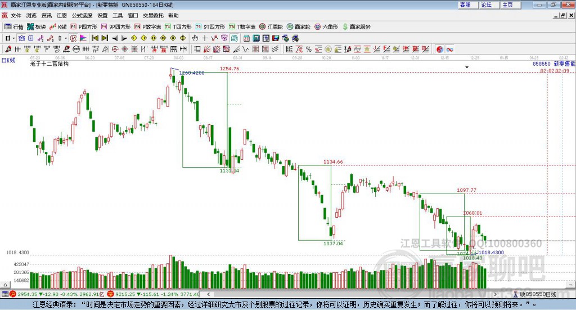Select the pencil drawing tool
Viewport: 576px width, 310px height.
click(x=8, y=49)
